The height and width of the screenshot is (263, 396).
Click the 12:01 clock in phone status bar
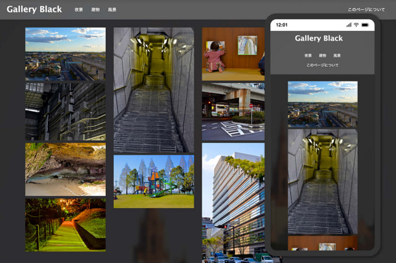(282, 25)
